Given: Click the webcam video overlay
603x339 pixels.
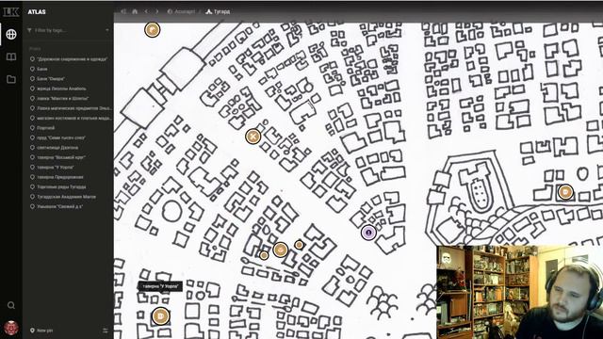Looking at the screenshot, I should (x=519, y=292).
